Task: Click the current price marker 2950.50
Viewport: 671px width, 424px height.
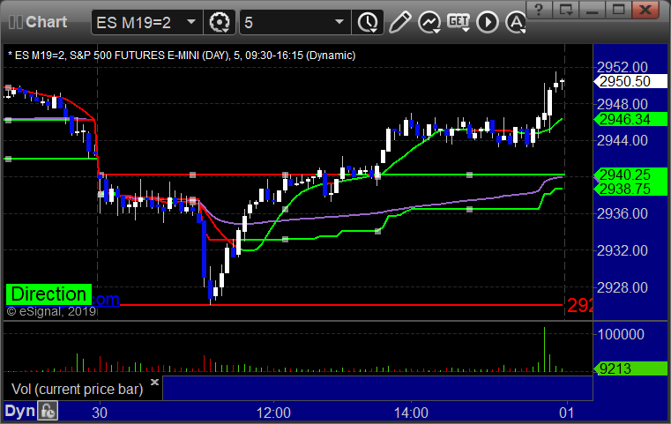Action: [x=630, y=81]
